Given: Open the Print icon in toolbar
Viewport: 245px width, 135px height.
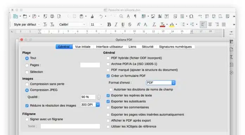Looking at the screenshot, I should coord(52,16).
